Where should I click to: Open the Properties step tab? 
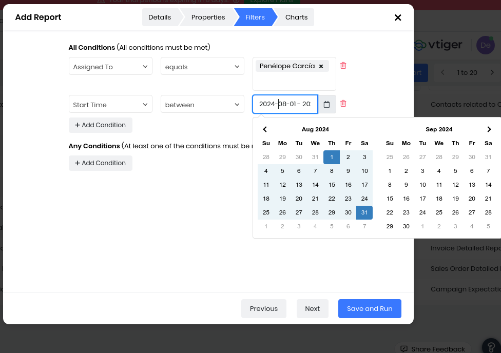point(208,17)
